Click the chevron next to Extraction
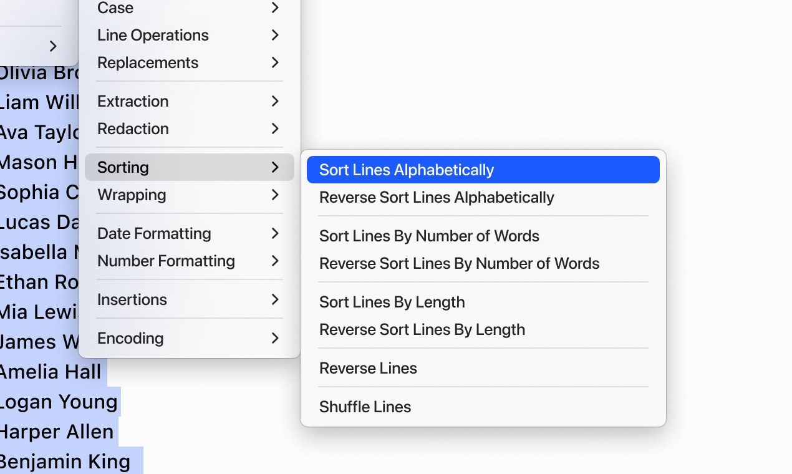 pyautogui.click(x=275, y=101)
